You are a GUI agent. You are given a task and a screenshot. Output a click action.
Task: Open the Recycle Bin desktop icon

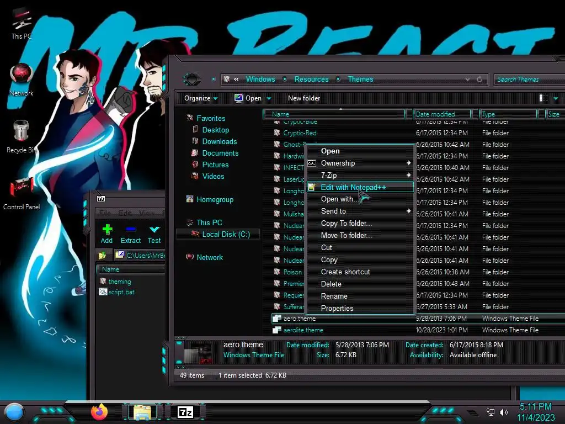(22, 137)
